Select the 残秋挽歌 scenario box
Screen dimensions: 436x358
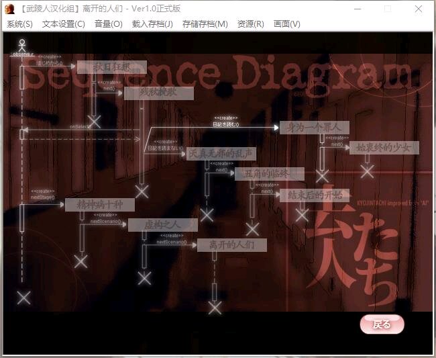(159, 93)
